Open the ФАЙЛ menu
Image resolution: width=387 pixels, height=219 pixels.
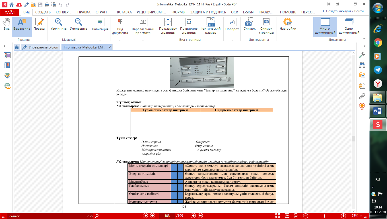point(10,12)
